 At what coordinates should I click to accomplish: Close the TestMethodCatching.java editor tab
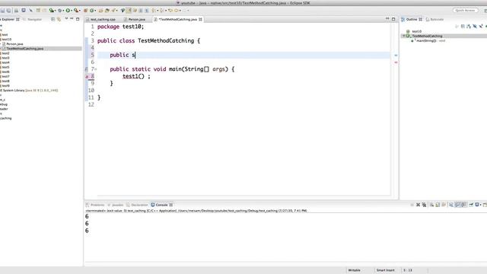pyautogui.click(x=200, y=19)
